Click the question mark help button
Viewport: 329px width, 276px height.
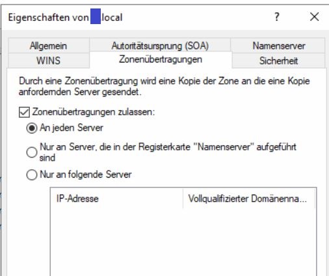tap(277, 17)
